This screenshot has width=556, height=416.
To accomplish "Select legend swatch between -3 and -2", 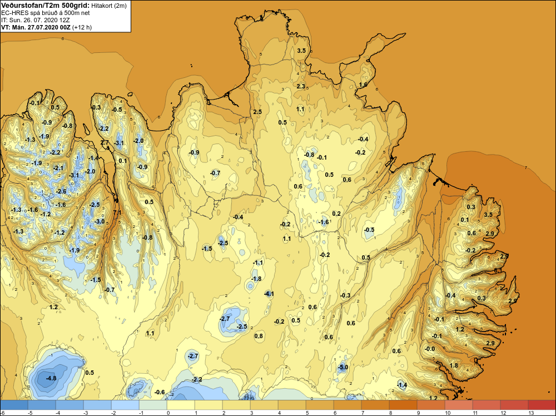I will click(x=97, y=405).
